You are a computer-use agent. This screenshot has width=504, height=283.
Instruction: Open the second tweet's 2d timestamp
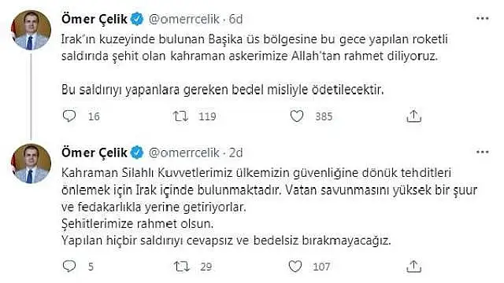point(235,153)
